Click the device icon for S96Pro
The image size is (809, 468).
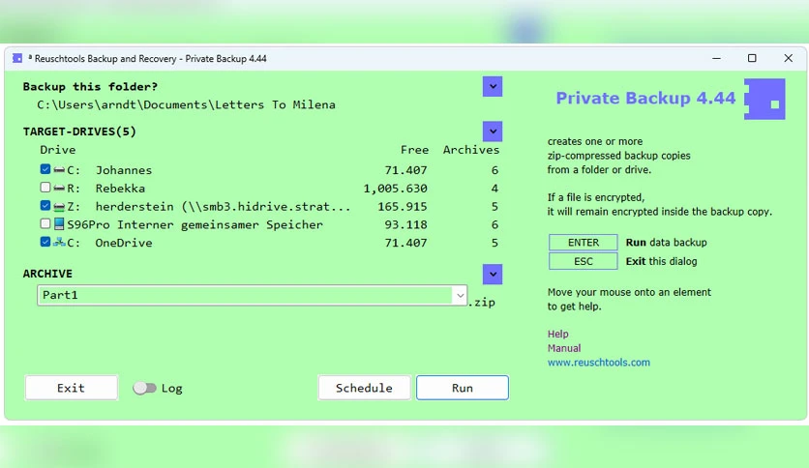point(59,224)
